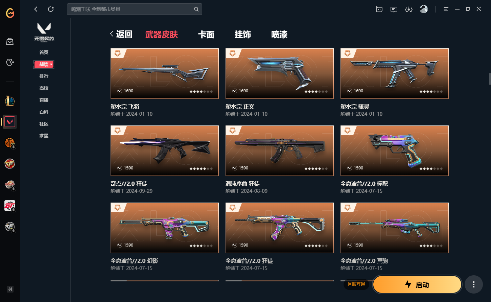
Task: Go back with the left arrow icon
Action: point(36,9)
